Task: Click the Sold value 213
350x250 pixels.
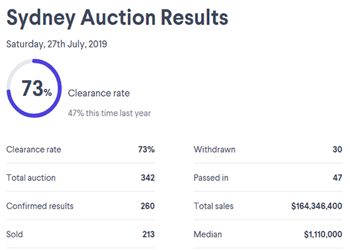Action: 149,234
